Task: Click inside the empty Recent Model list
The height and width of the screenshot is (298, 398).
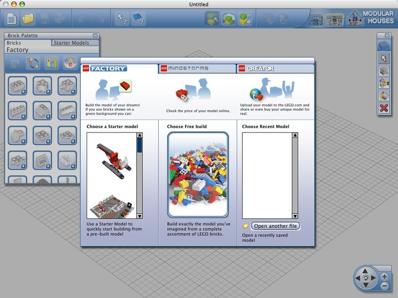Action: (x=267, y=175)
